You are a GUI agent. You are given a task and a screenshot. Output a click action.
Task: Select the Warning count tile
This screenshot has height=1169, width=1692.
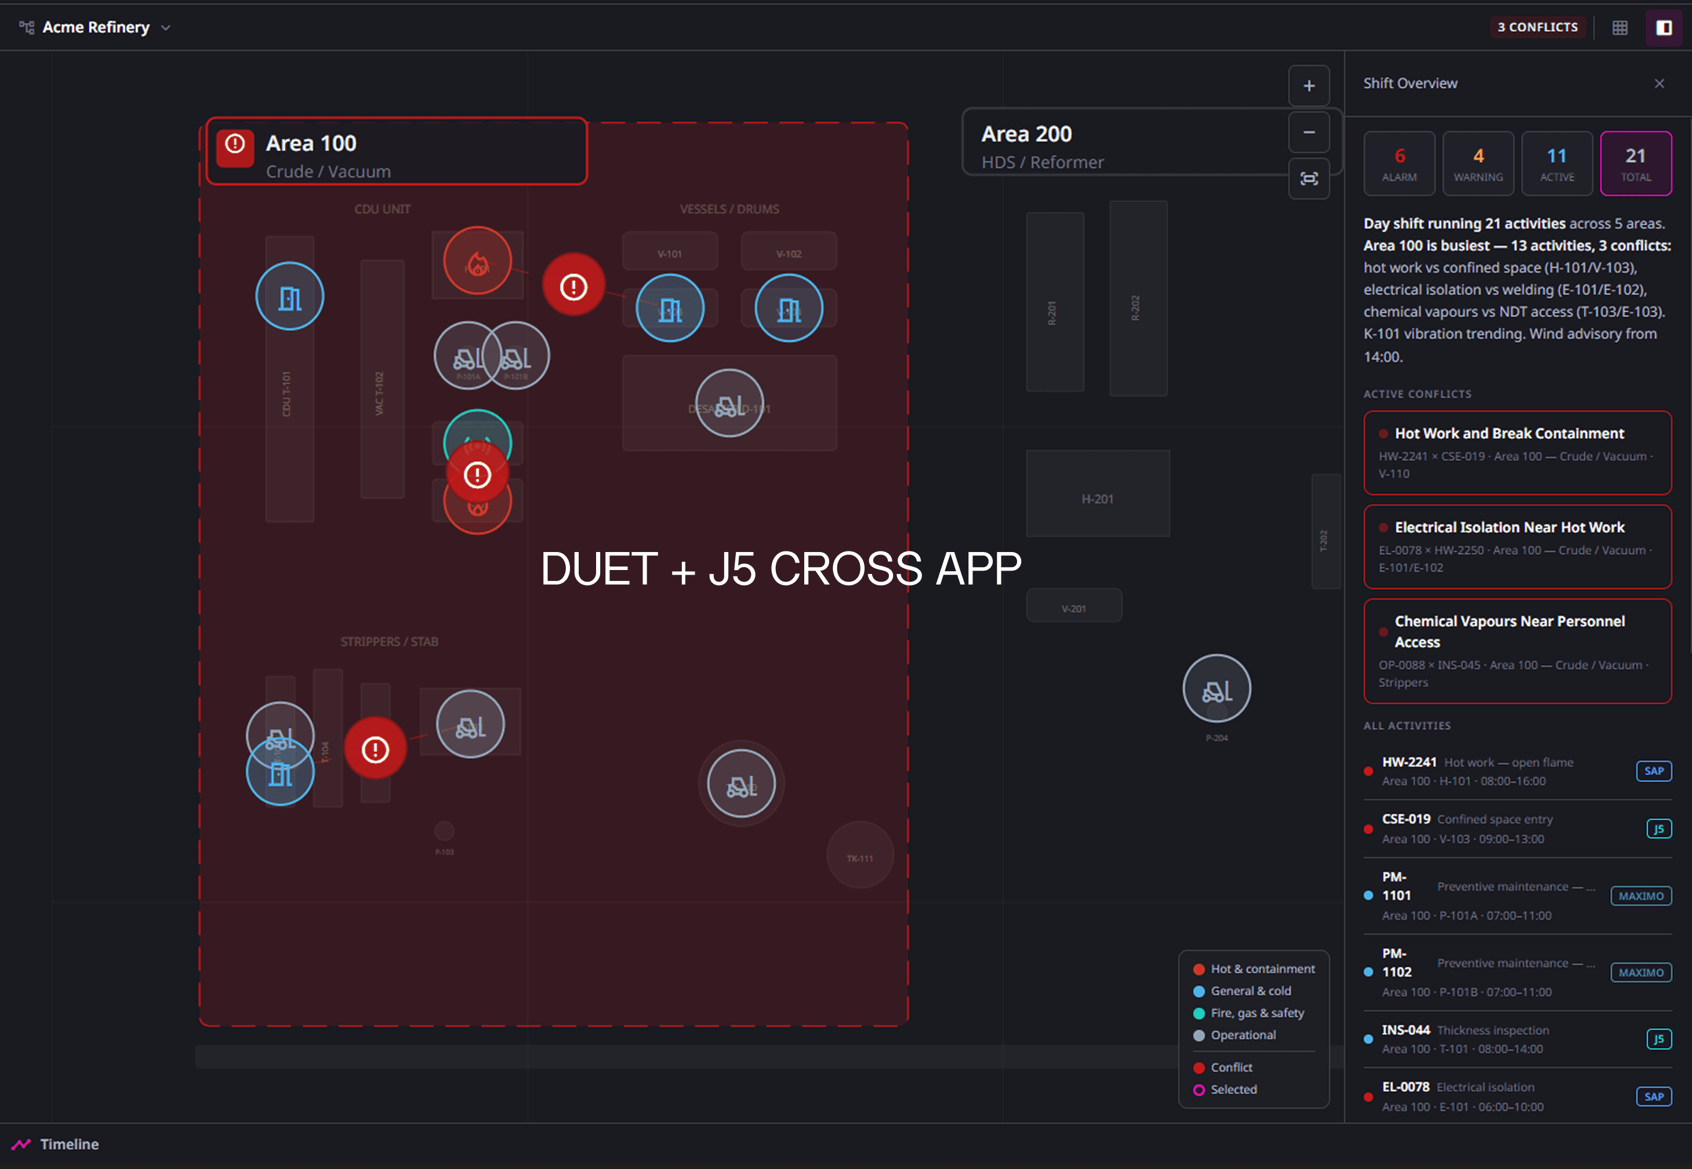(x=1477, y=164)
